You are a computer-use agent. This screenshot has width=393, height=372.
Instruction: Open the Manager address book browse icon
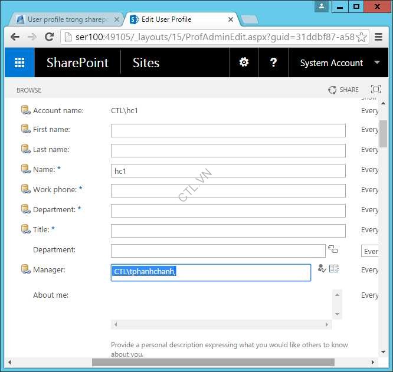click(333, 269)
